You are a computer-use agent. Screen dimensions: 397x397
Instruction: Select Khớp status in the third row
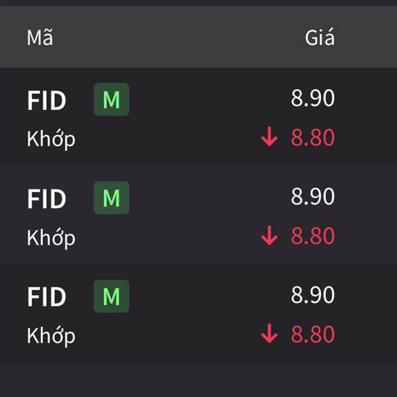[51, 336]
